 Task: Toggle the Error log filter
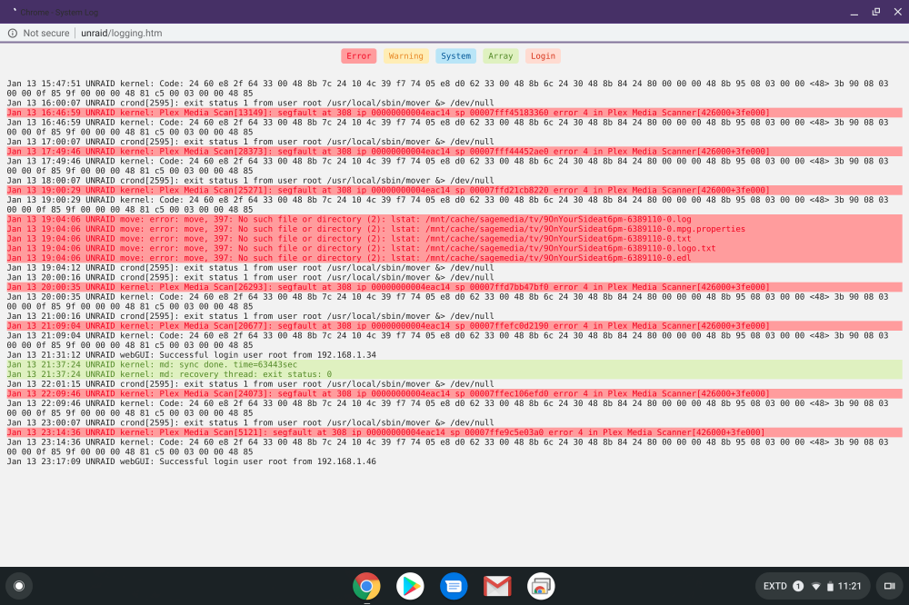[358, 56]
